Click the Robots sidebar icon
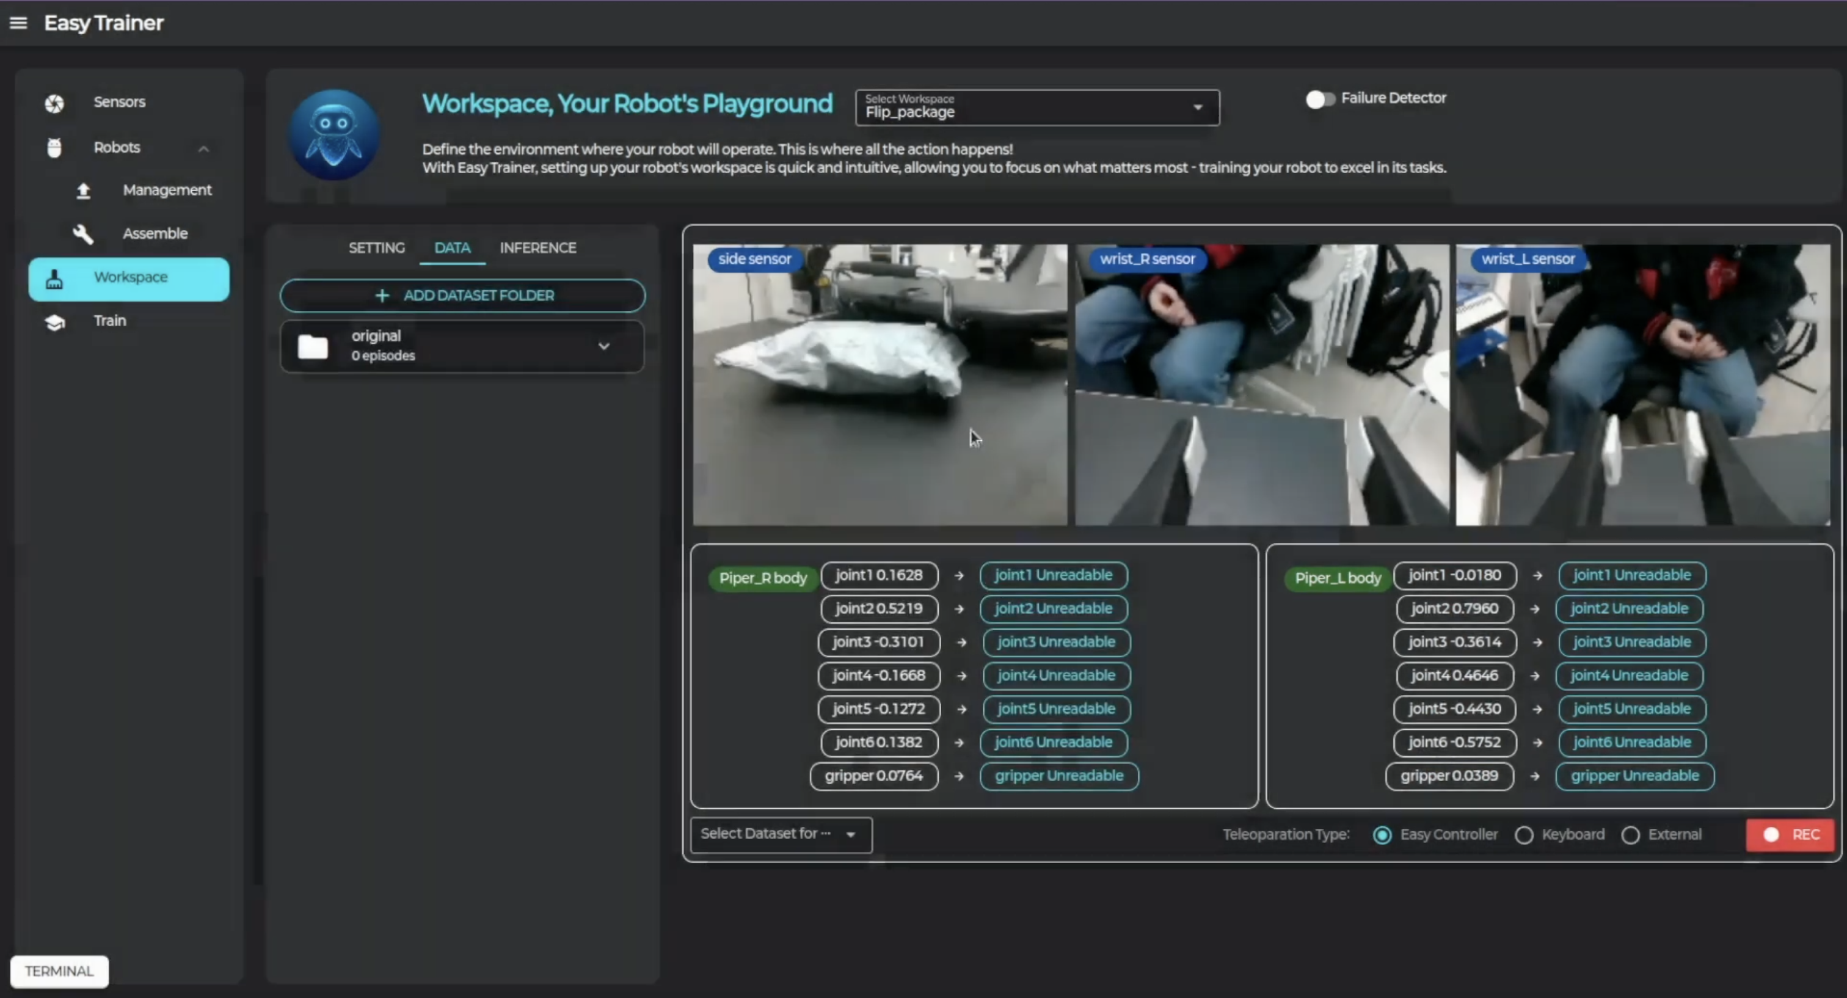 tap(54, 148)
